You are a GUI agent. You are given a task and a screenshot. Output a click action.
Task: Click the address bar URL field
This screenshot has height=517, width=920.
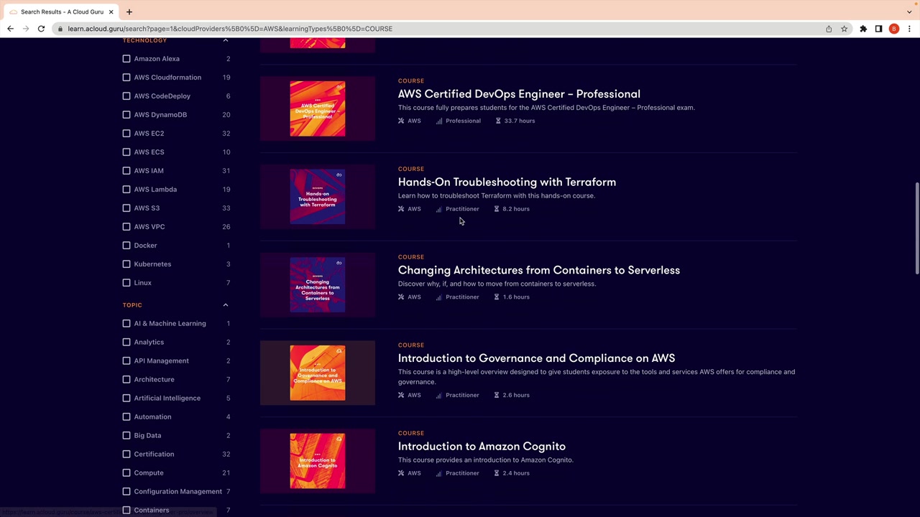(x=438, y=29)
